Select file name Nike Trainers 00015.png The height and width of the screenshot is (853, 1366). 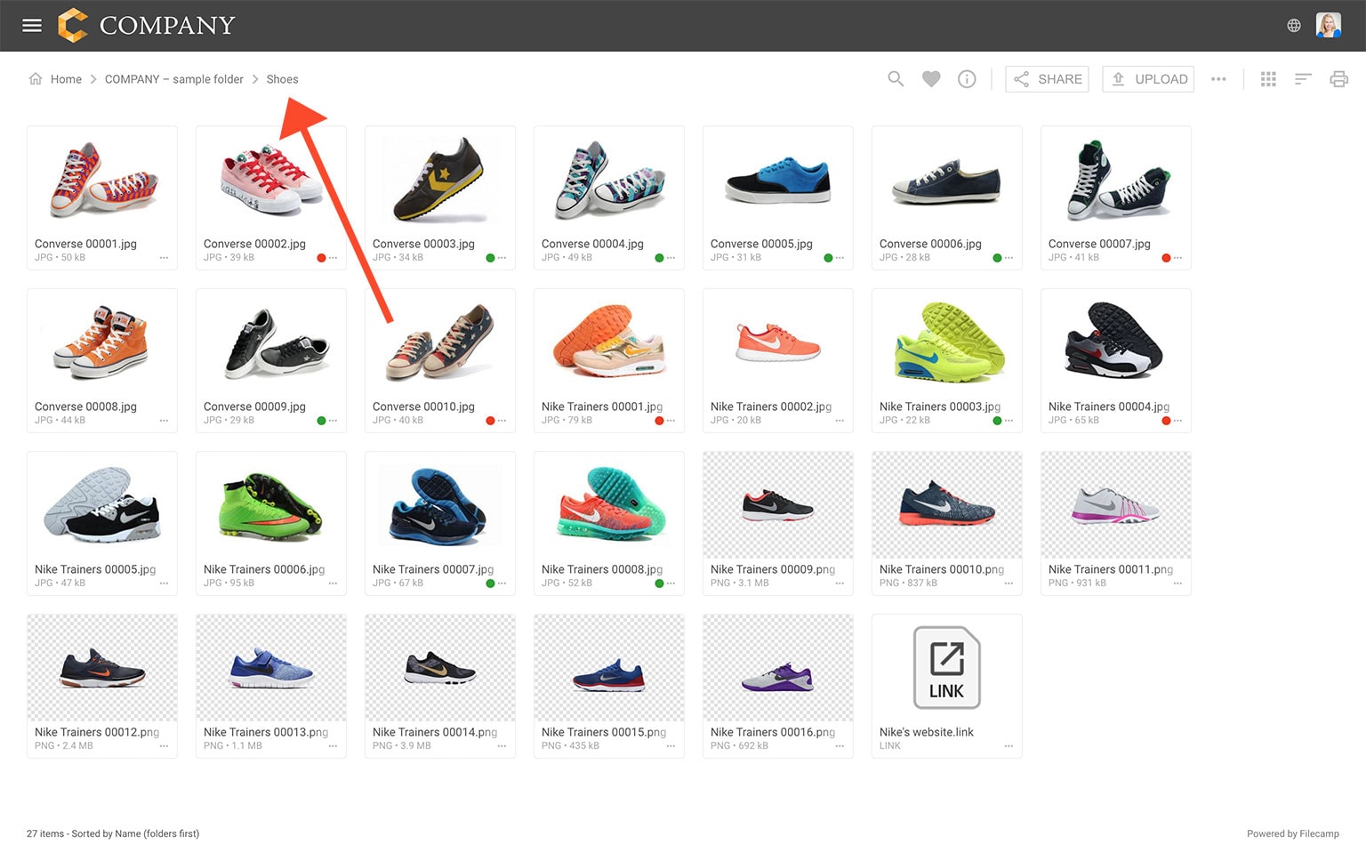point(604,732)
